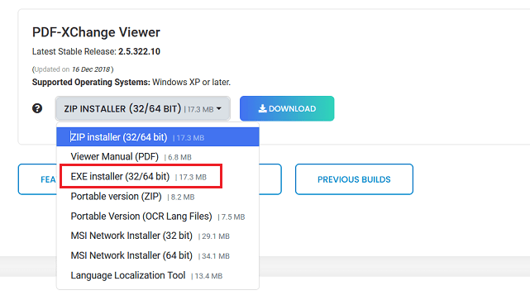Click the partially hidden FEA button

tap(37, 179)
